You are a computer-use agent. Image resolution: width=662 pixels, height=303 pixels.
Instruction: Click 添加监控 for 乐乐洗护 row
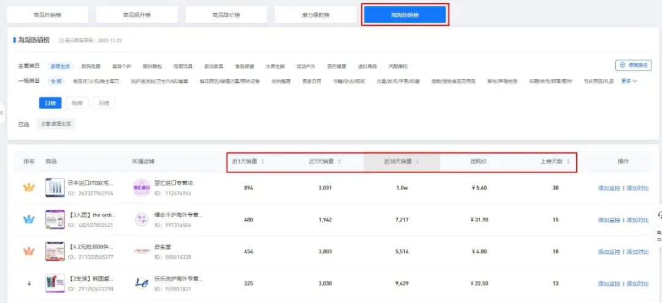[609, 283]
